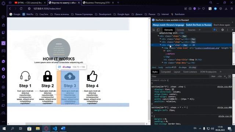This screenshot has width=235, height=132.
Task: Open Visual Studio Code from the taskbar
Action: [x=55, y=128]
